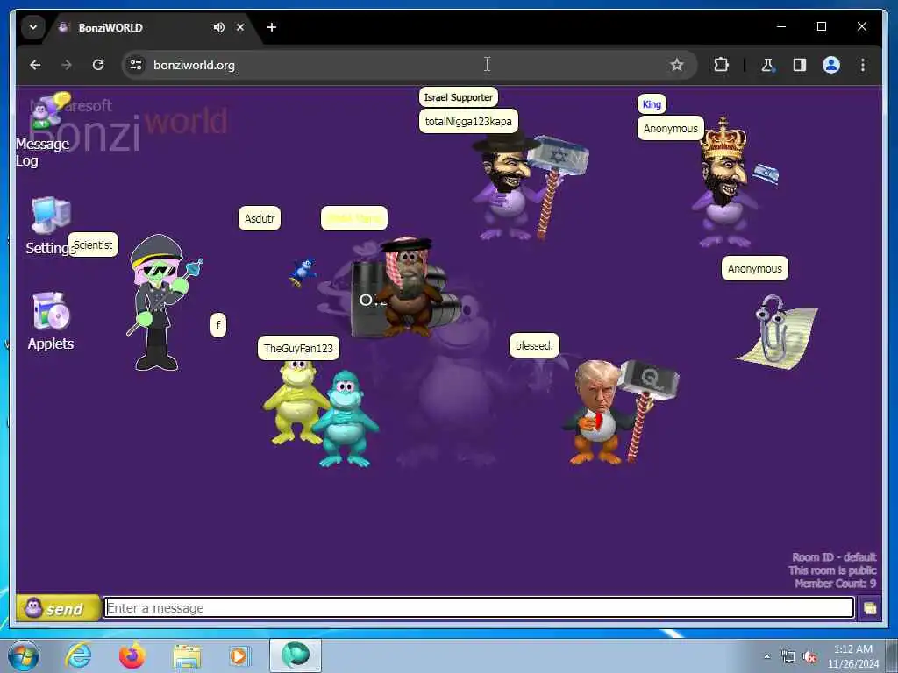Click the Room ID - default text
Viewport: 898px width, 673px height.
click(x=834, y=556)
